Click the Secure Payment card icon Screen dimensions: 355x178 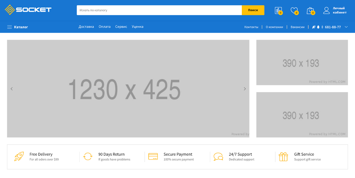pyautogui.click(x=153, y=156)
